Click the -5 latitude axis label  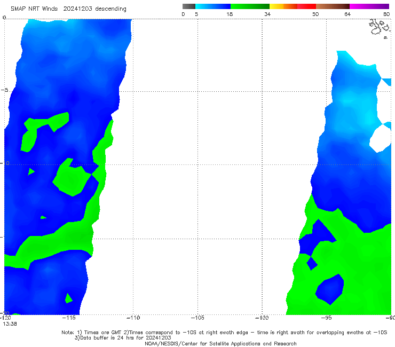pyautogui.click(x=4, y=90)
